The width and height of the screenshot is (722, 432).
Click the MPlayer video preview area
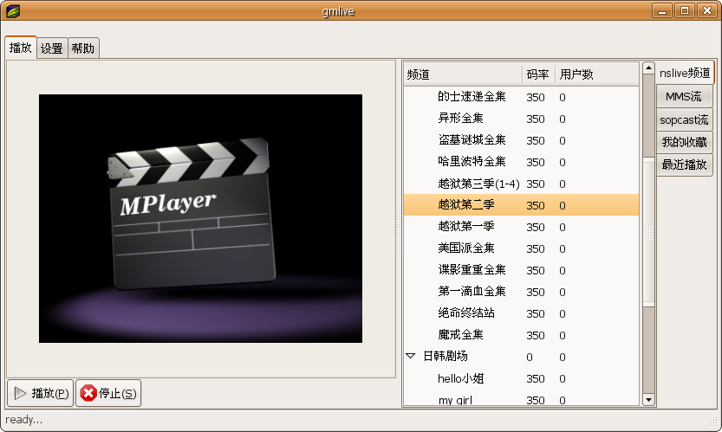click(x=200, y=218)
